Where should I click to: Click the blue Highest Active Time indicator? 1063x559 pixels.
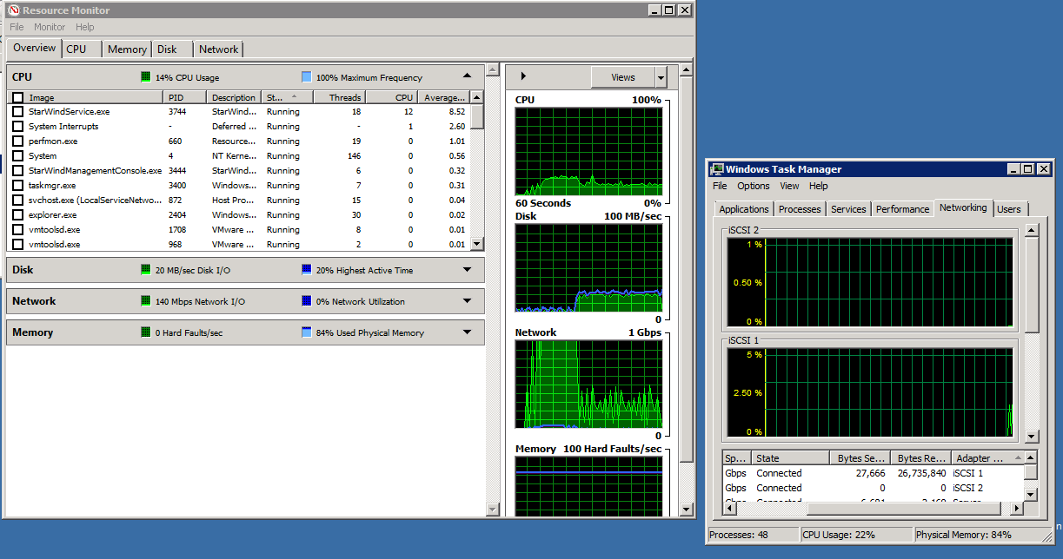tap(306, 270)
